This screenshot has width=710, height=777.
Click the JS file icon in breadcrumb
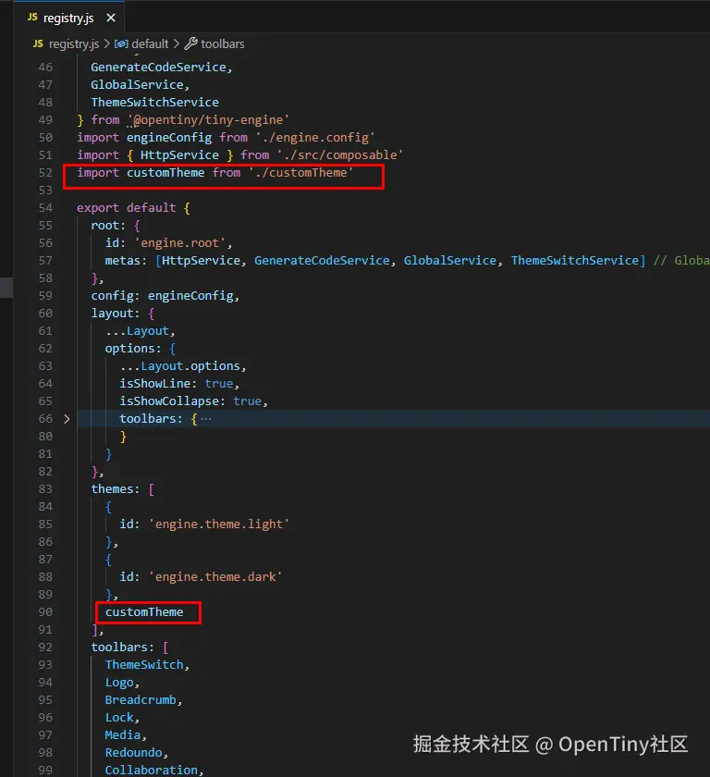point(38,44)
